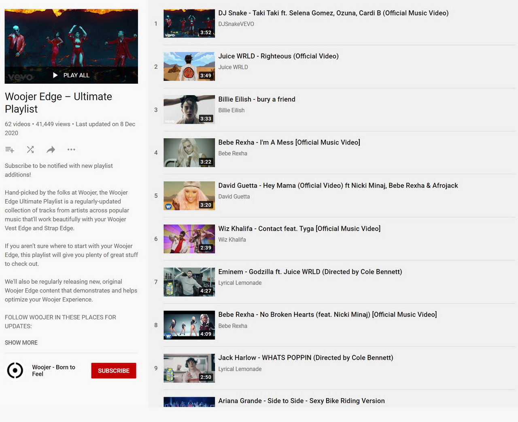Open the Wiz Khalifa Contact thumbnail

click(x=189, y=239)
